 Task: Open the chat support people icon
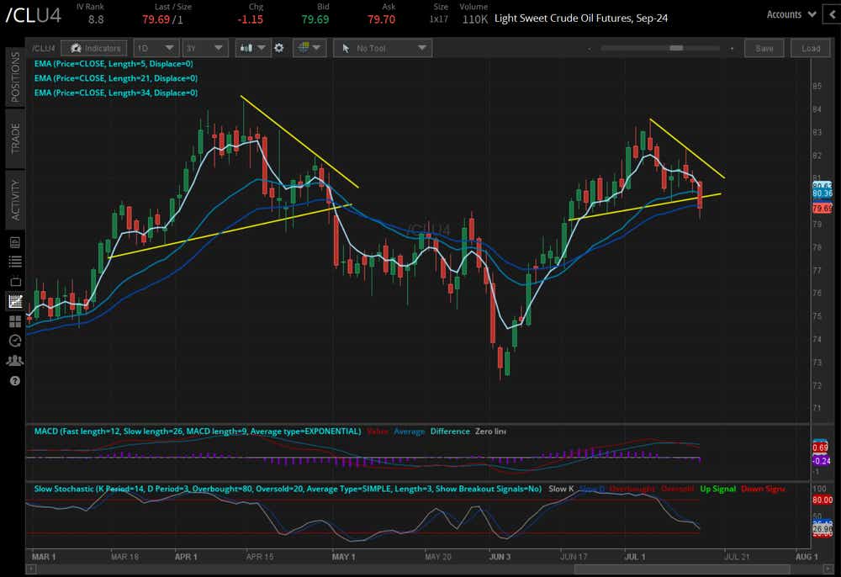click(x=13, y=360)
